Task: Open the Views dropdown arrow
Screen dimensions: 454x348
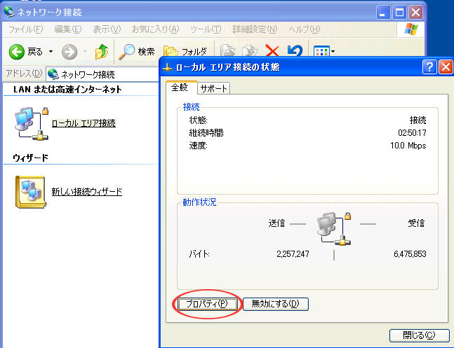Action: (x=333, y=52)
